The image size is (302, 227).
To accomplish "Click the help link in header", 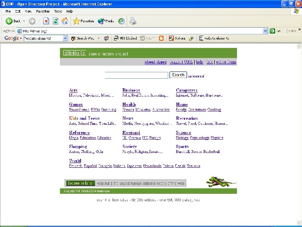I will [200, 62].
